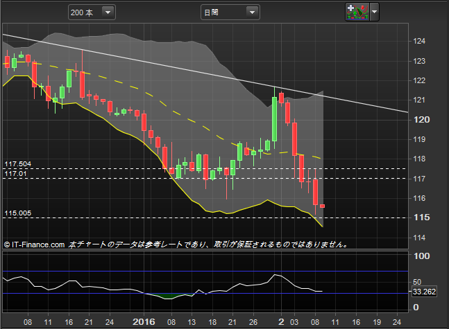Click the 50 label on RSI axis

point(417,282)
